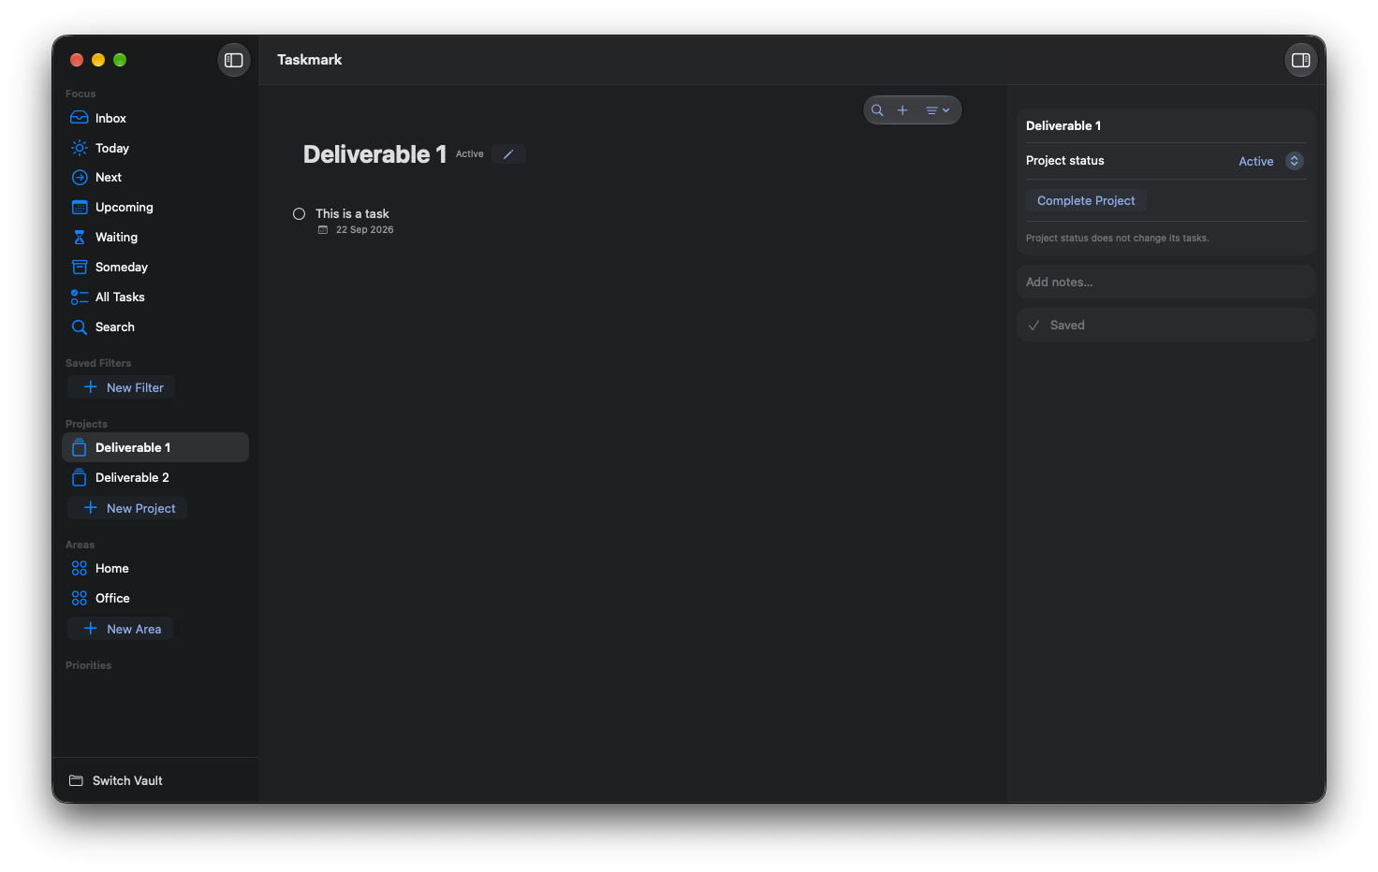Image resolution: width=1378 pixels, height=872 pixels.
Task: Open the Deliverable 2 project
Action: [155, 477]
